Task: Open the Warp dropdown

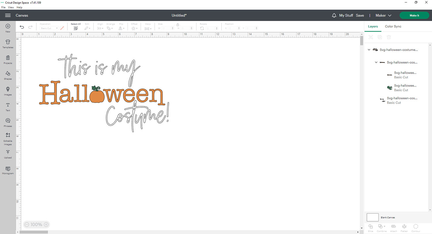Action: [148, 27]
